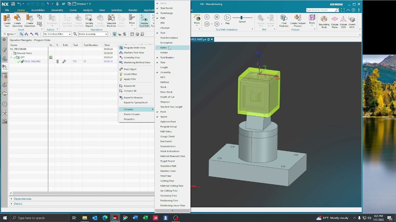The width and height of the screenshot is (396, 222).
Task: Switch to the Curve ribbon tab
Action: pos(73,10)
